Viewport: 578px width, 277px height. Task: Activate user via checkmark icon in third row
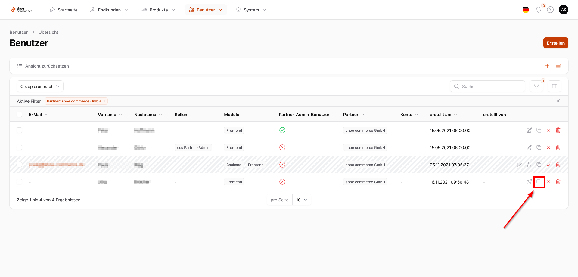pyautogui.click(x=548, y=165)
